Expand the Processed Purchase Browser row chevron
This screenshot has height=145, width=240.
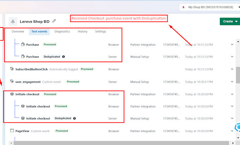click(232, 44)
